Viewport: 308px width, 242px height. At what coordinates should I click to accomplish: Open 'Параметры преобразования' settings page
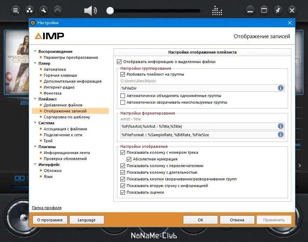[x=71, y=57]
